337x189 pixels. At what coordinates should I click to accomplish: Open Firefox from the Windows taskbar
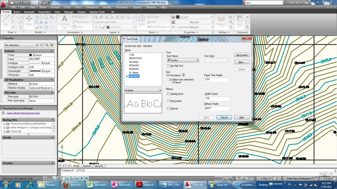click(x=65, y=184)
